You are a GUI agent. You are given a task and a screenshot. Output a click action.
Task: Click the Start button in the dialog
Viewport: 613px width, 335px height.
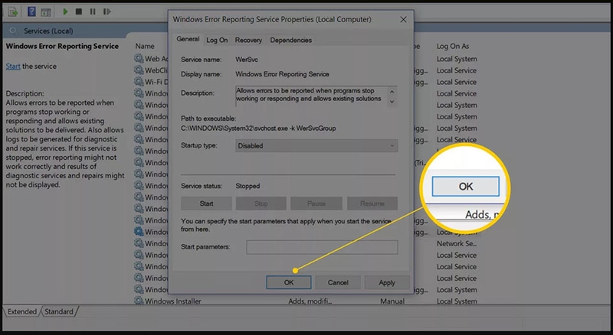pos(206,203)
